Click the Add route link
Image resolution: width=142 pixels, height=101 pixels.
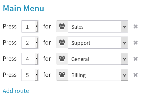click(x=16, y=91)
